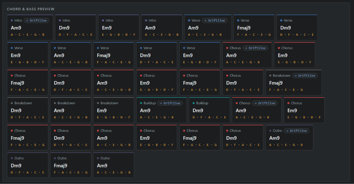Click notes 'D · F · A · C · E' in Buildup Dm9
Viewport: 354px width, 184px height.
(x=209, y=118)
